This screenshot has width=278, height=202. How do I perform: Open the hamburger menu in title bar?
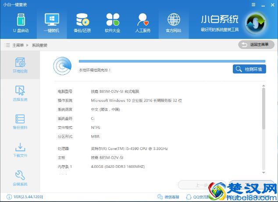pos(253,5)
